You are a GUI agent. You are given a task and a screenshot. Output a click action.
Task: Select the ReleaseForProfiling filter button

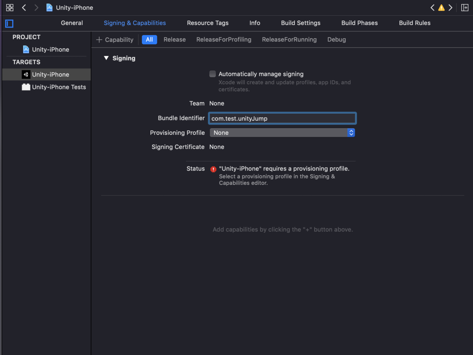223,39
